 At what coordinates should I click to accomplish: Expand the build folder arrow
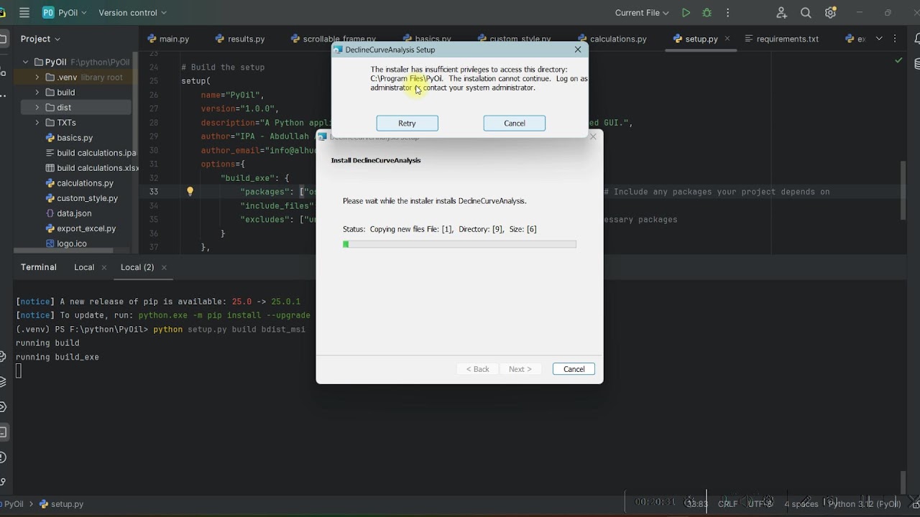(x=37, y=92)
